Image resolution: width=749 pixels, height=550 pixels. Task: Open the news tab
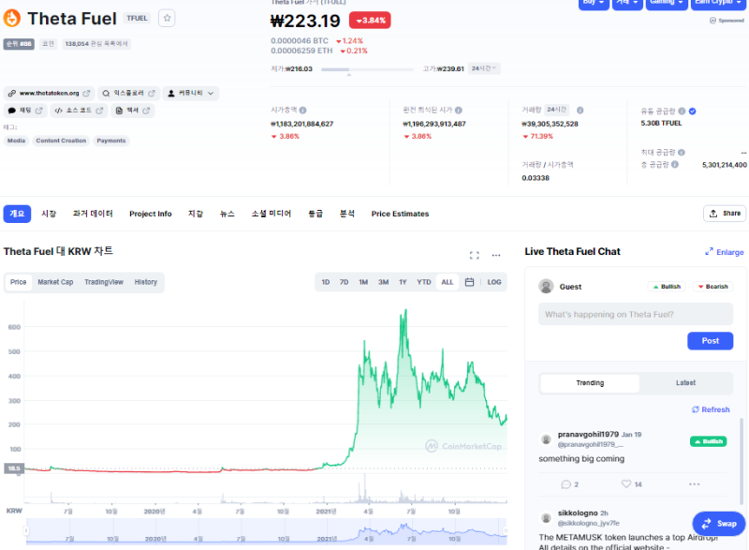228,214
